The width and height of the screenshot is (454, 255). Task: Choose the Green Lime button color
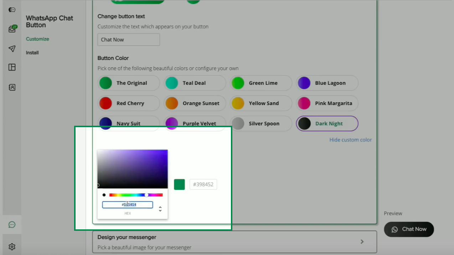tap(261, 83)
